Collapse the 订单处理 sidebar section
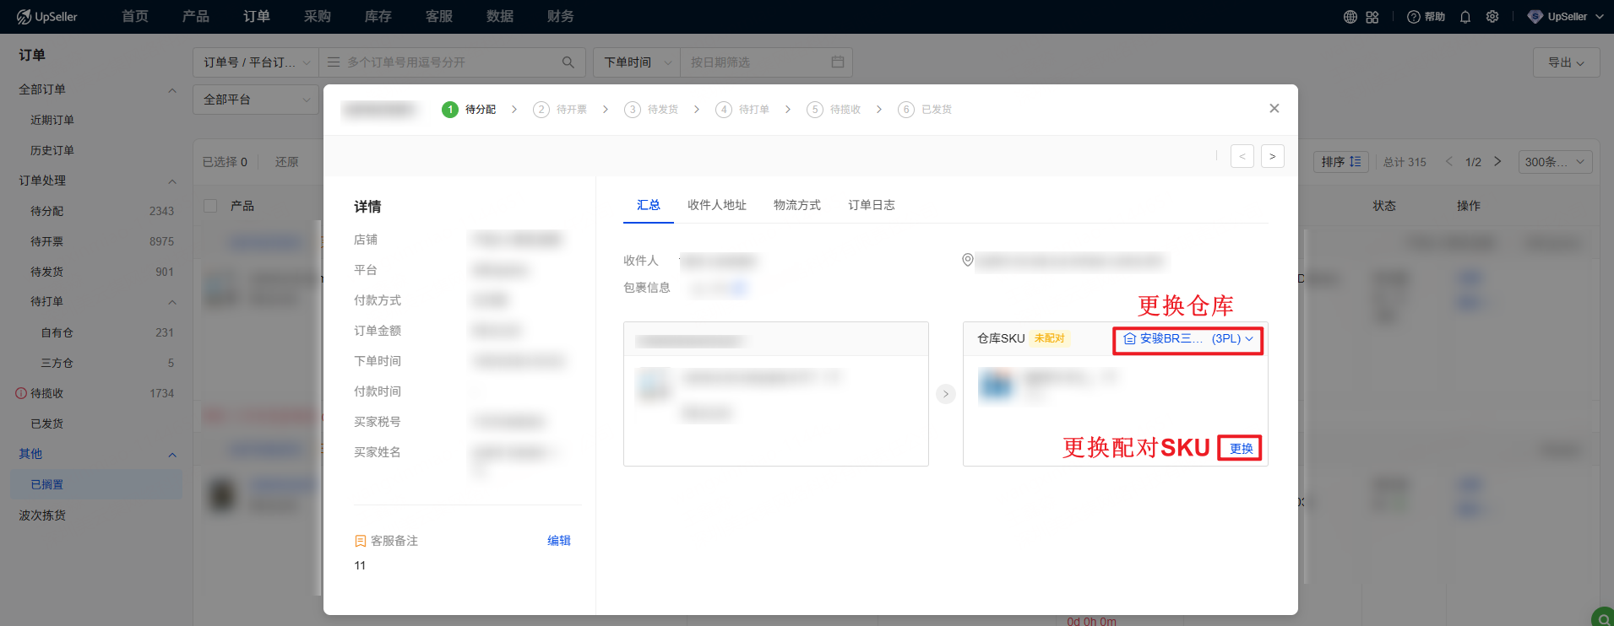This screenshot has width=1614, height=626. click(x=172, y=181)
